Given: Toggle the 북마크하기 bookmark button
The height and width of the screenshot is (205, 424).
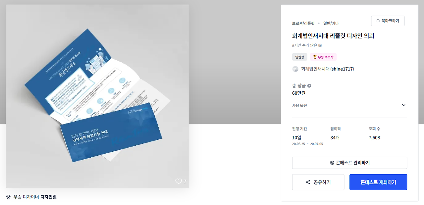Looking at the screenshot, I should pos(388,21).
